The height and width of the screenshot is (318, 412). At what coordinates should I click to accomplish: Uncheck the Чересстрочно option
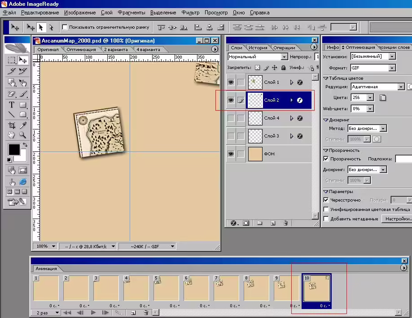(x=326, y=200)
